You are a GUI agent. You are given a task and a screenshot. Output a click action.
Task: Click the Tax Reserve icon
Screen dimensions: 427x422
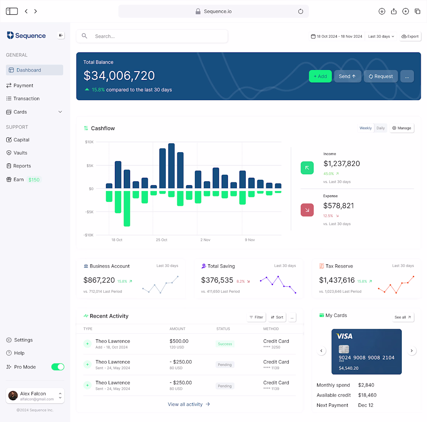point(321,266)
